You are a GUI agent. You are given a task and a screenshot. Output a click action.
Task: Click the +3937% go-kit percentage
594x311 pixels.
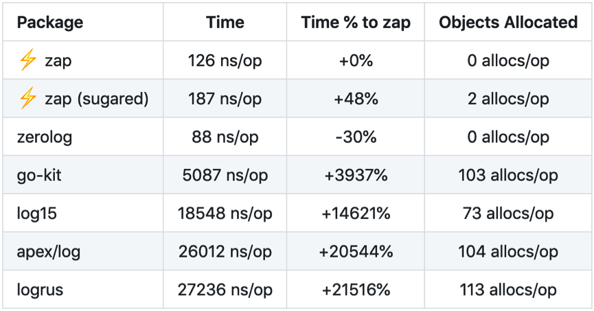coord(356,175)
